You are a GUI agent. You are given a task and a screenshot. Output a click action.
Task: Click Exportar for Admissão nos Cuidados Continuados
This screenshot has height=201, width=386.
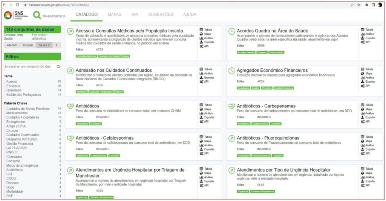(208, 78)
